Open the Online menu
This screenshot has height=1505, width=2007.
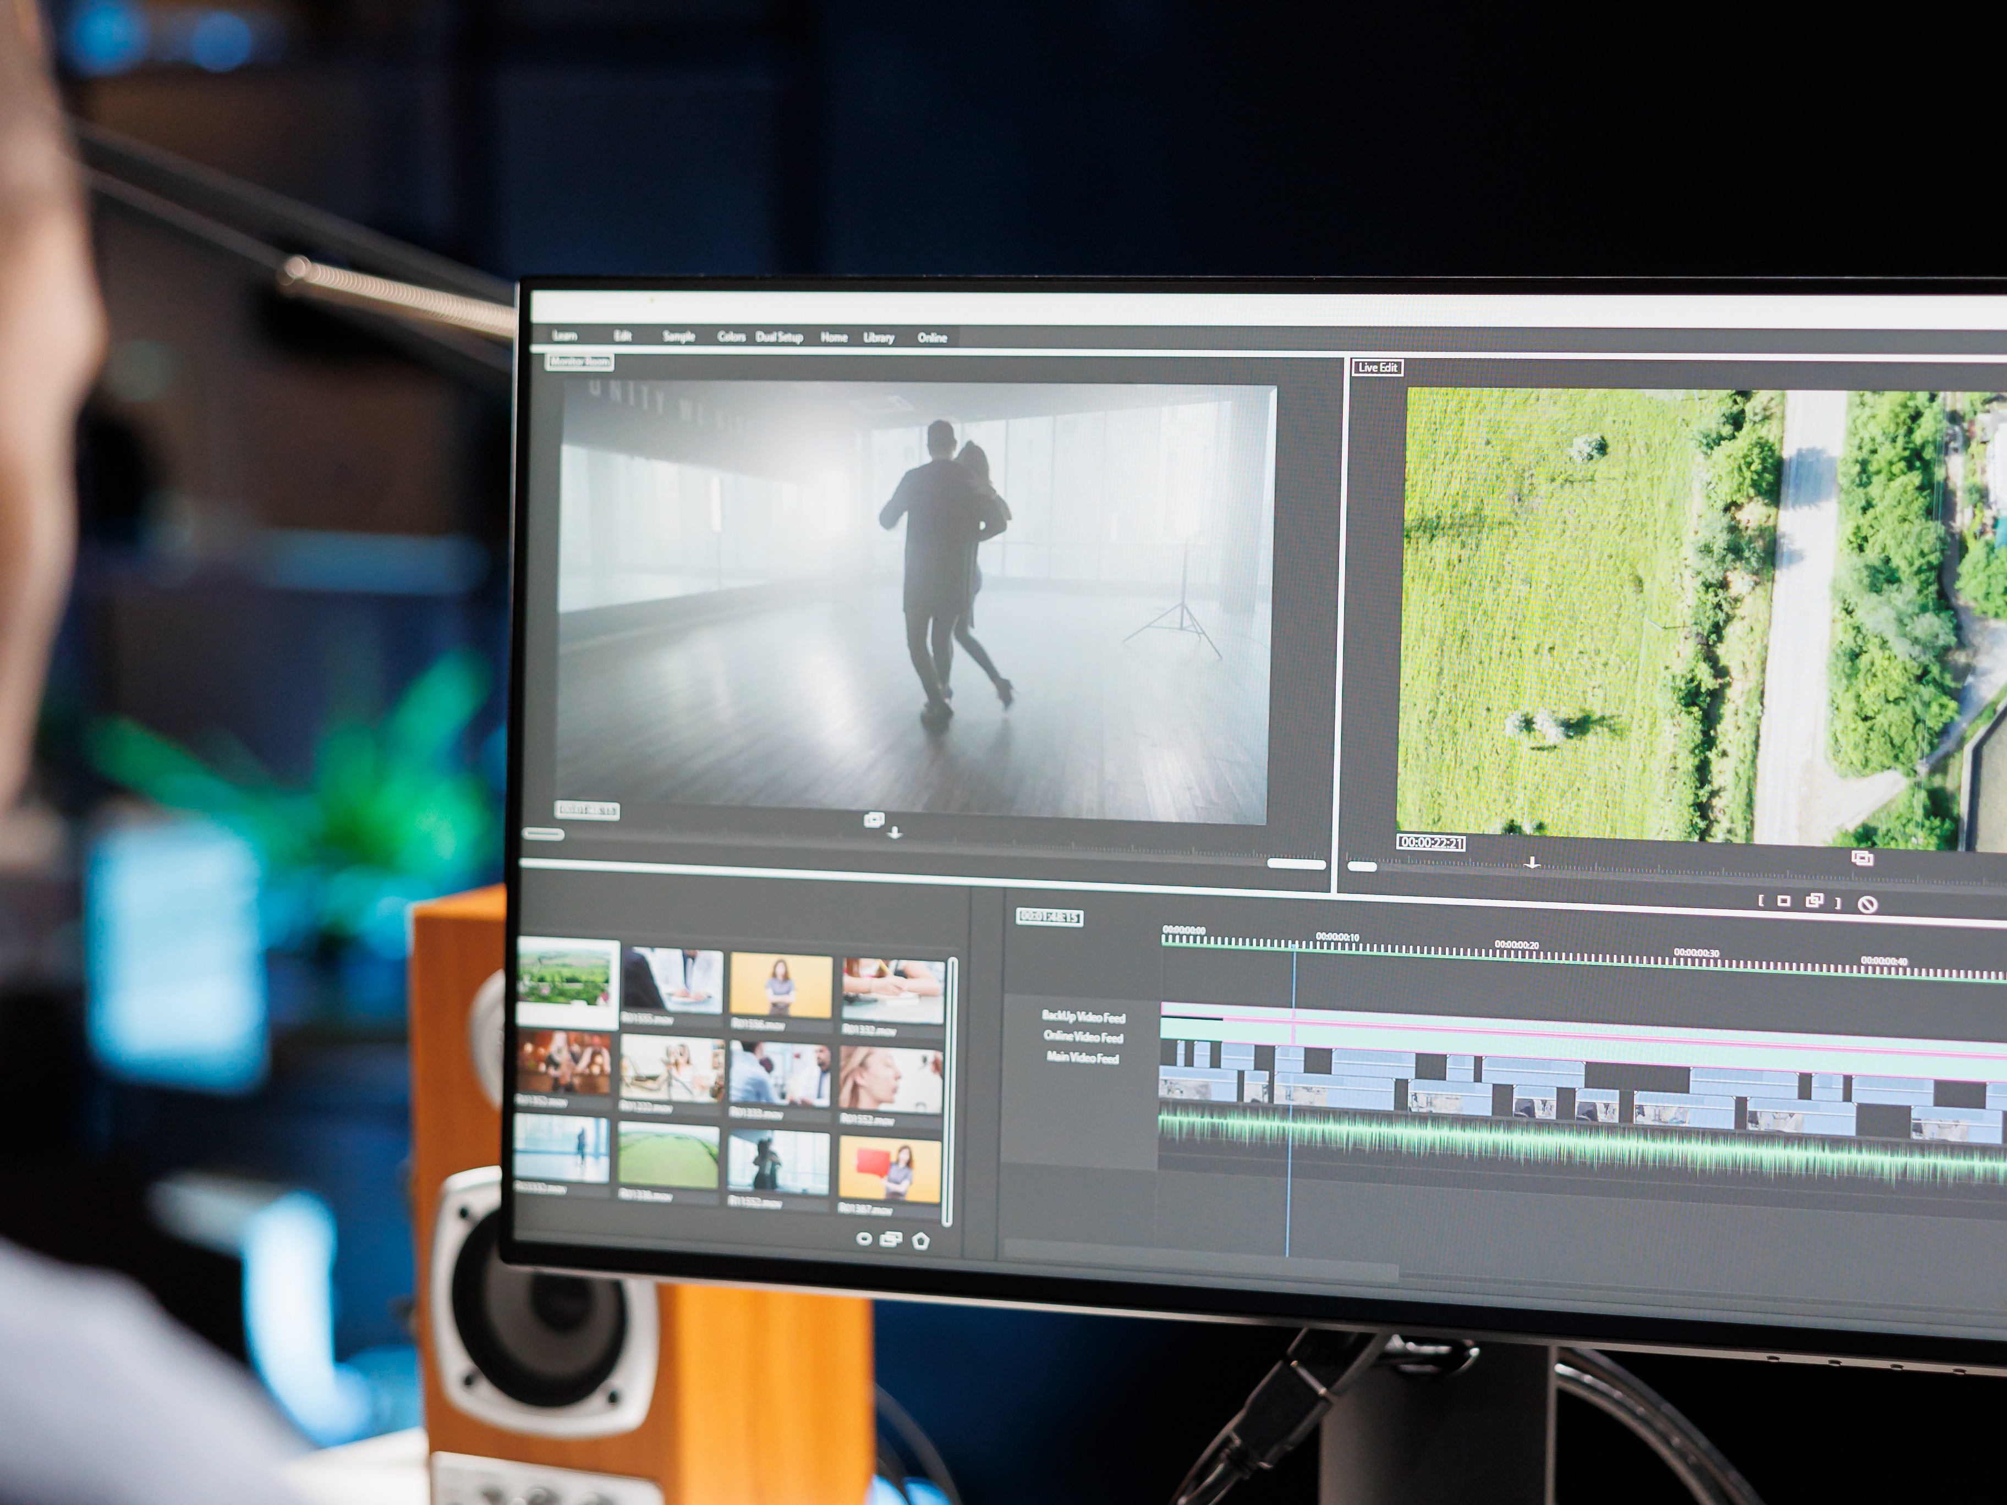(932, 337)
